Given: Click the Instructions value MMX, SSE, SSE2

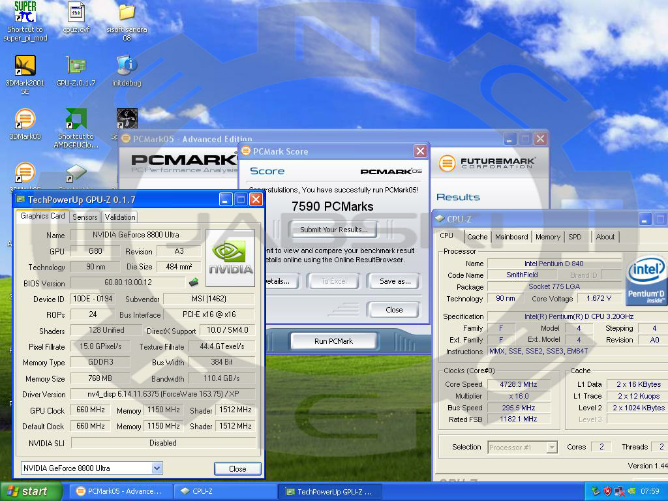Looking at the screenshot, I should pyautogui.click(x=579, y=351).
